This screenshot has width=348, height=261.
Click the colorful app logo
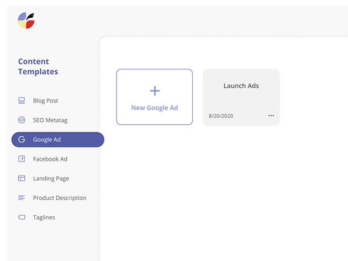tap(27, 20)
